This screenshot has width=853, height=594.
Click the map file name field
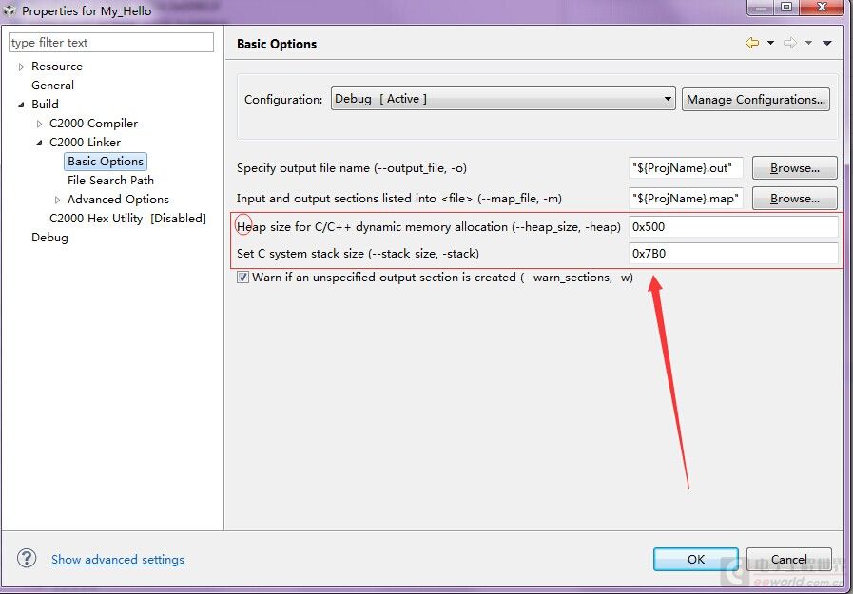[686, 199]
